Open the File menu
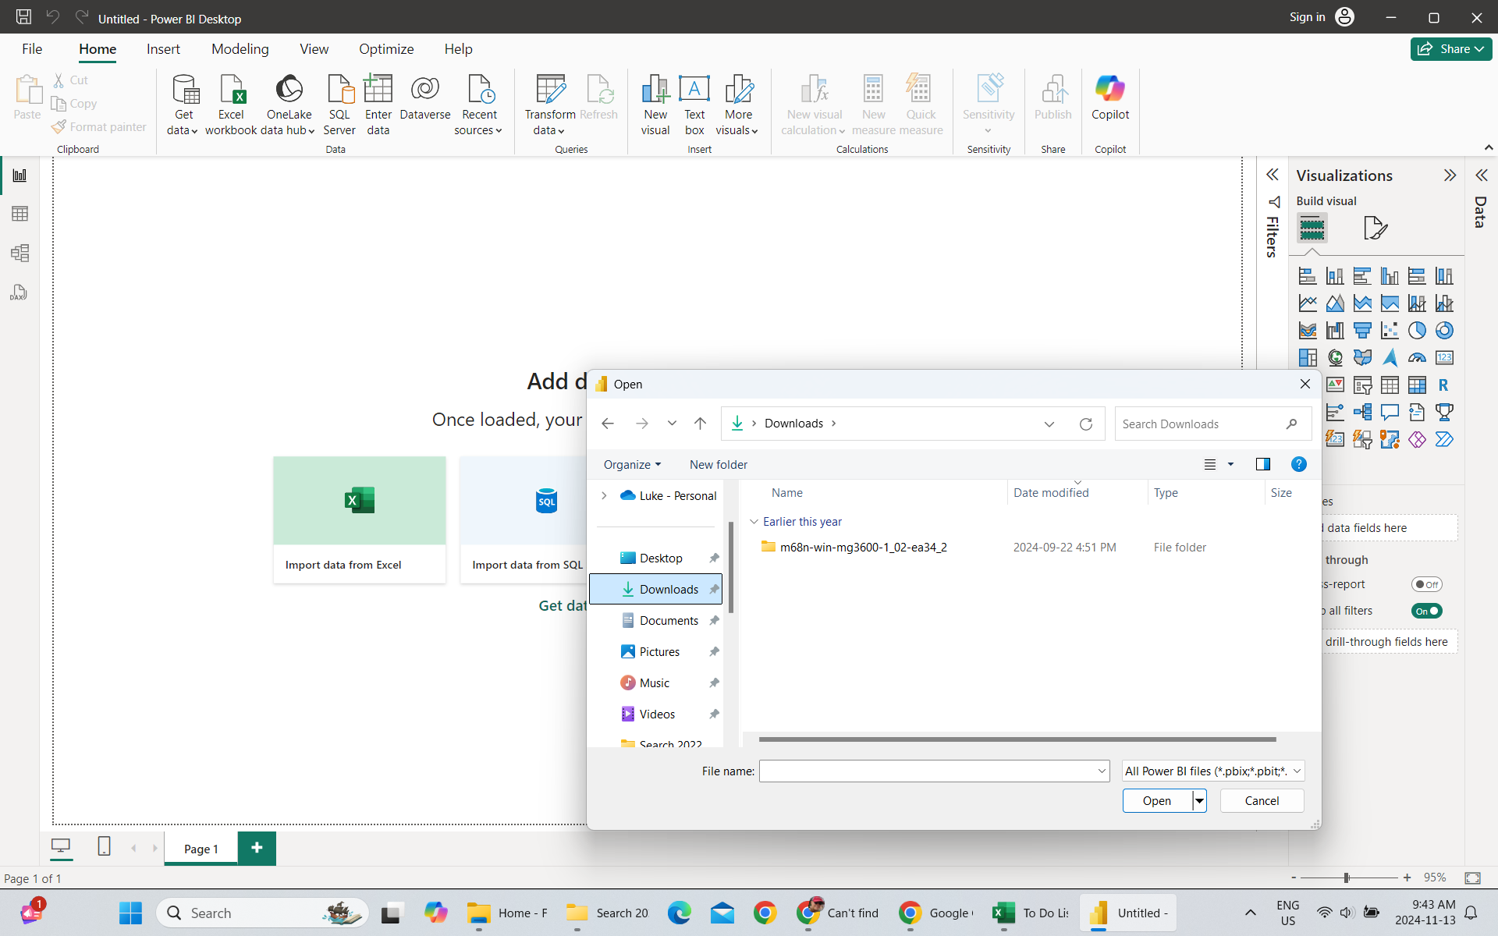This screenshot has height=936, width=1498. (x=32, y=49)
